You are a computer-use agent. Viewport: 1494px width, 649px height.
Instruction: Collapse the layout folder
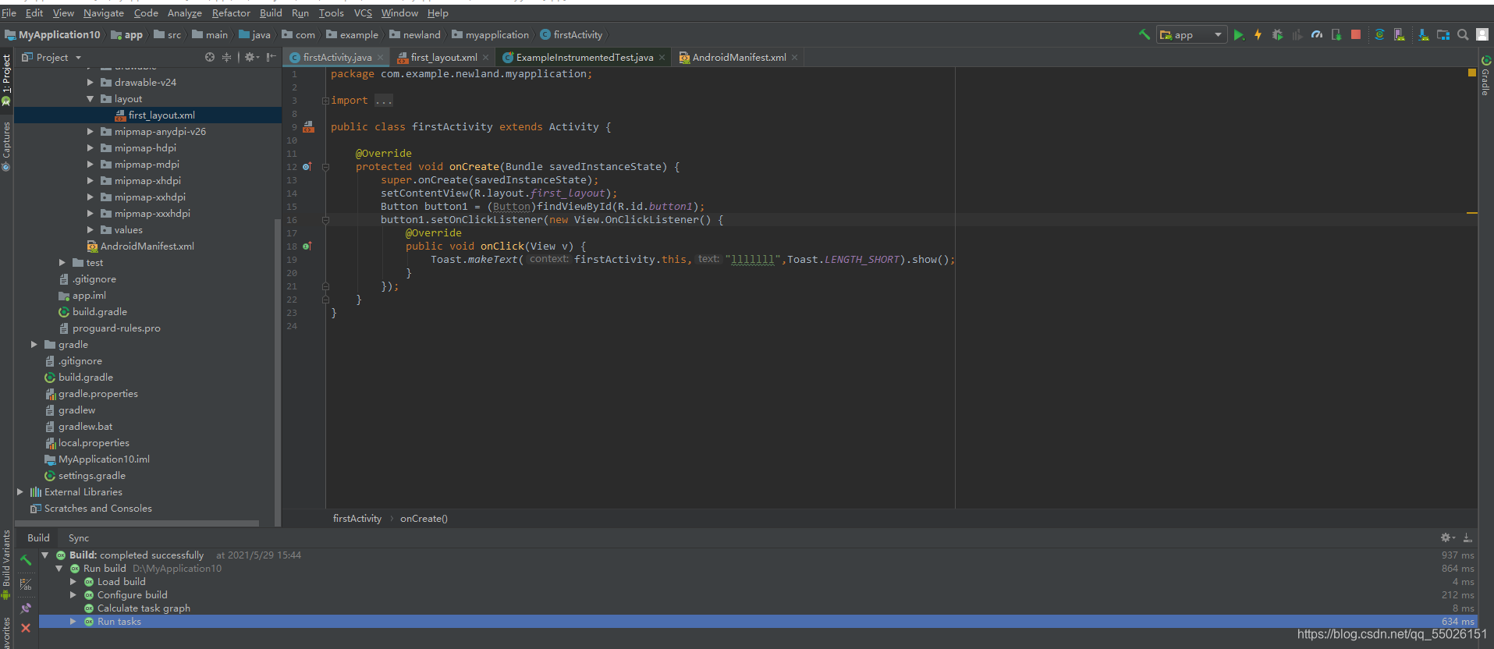coord(90,99)
